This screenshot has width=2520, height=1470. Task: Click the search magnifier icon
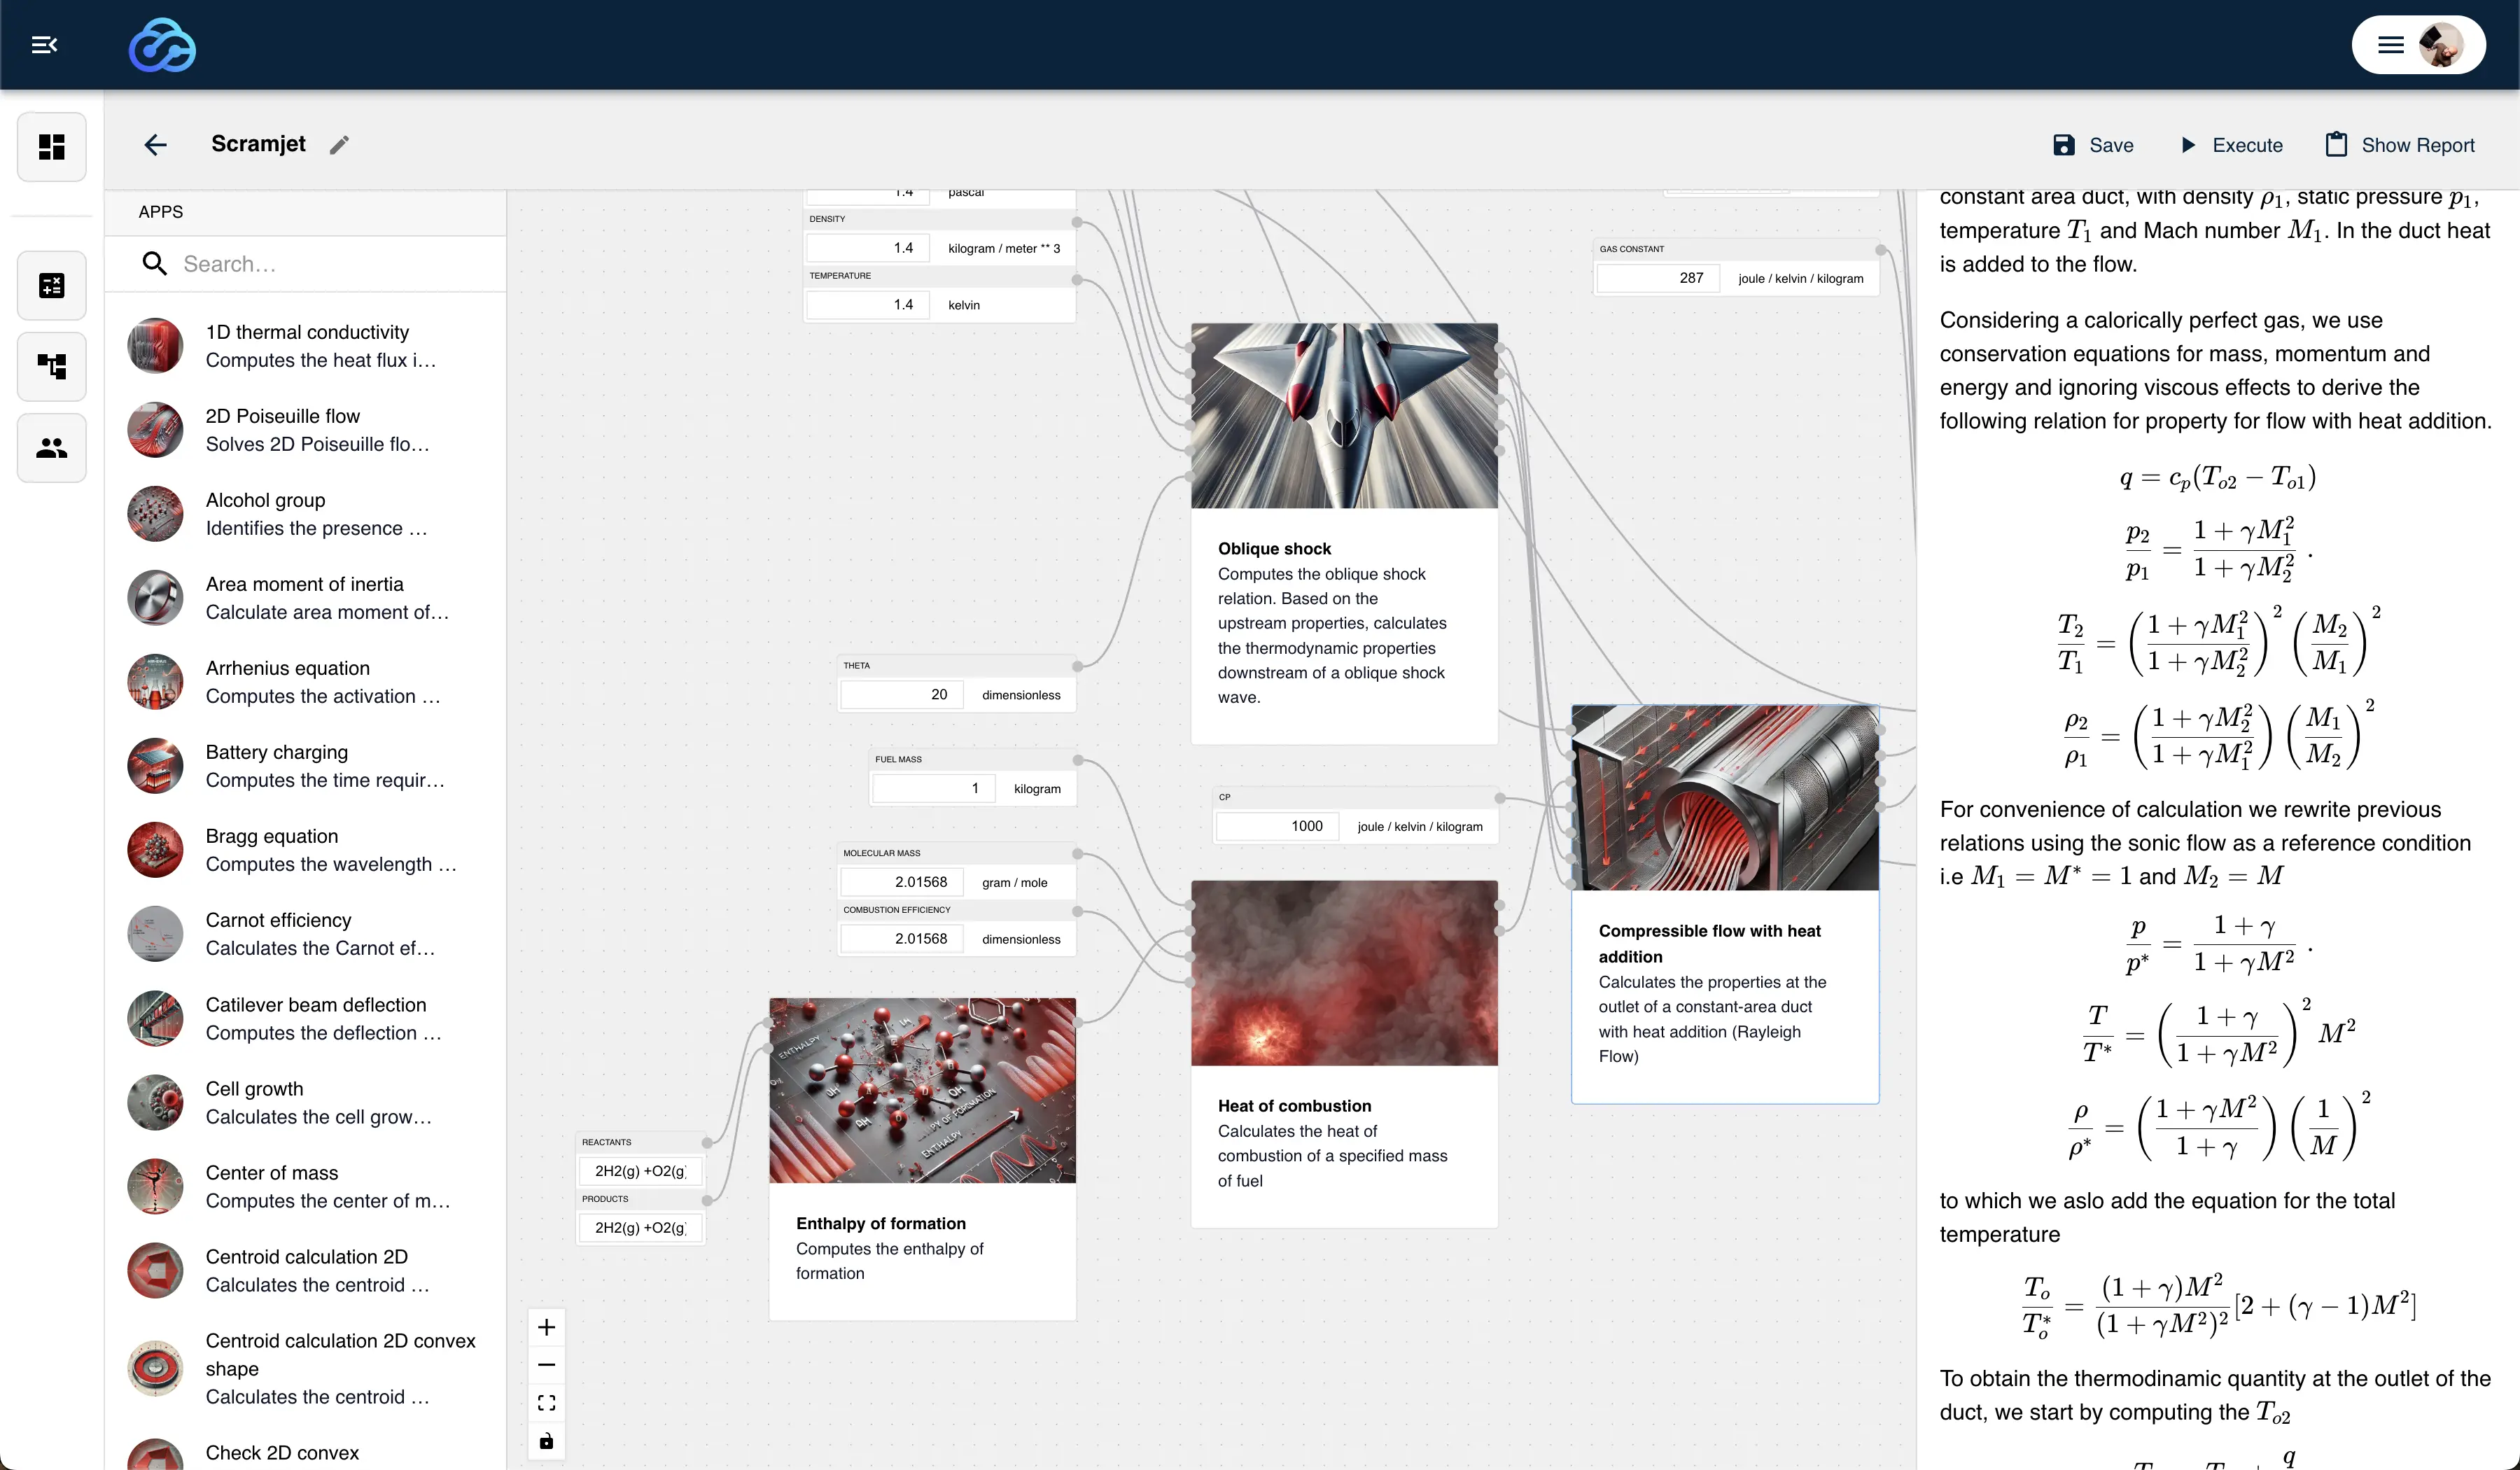[x=154, y=264]
